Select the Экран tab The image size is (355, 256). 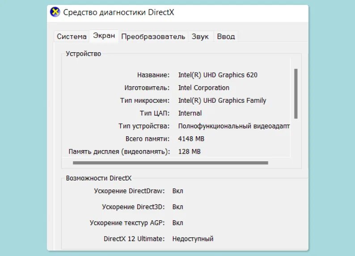click(x=104, y=36)
